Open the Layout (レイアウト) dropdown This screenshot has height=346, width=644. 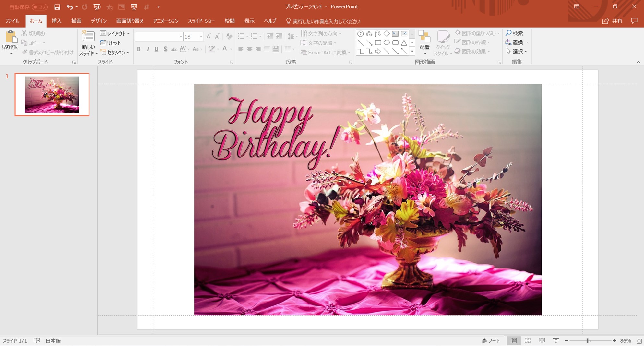pyautogui.click(x=115, y=33)
